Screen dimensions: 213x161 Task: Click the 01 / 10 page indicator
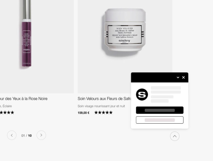[x=26, y=135]
